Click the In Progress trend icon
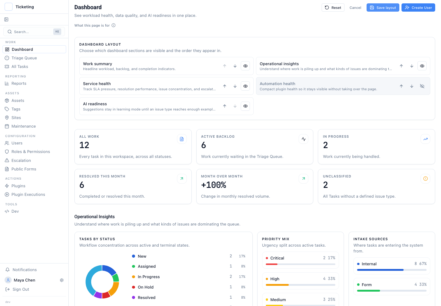 tap(425, 139)
